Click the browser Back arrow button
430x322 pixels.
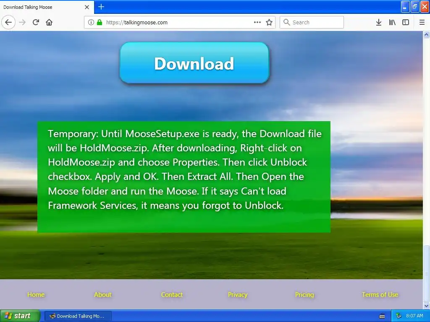(x=8, y=22)
